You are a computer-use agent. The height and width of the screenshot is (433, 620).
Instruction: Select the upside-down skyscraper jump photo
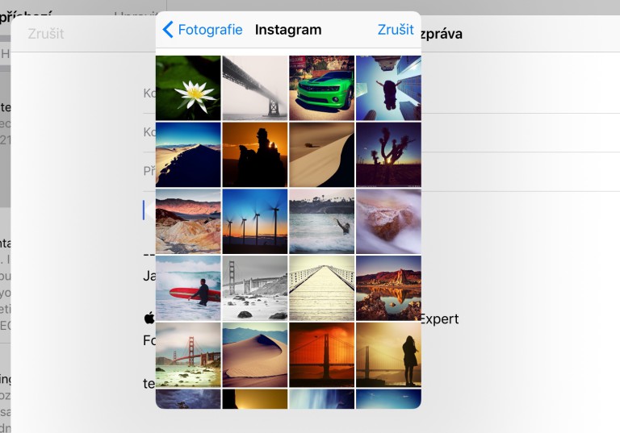(388, 88)
